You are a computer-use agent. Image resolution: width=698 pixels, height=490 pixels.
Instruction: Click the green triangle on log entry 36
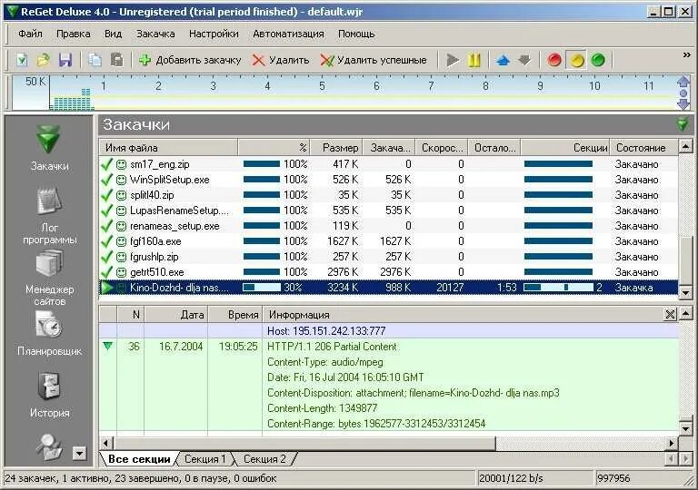click(x=108, y=346)
